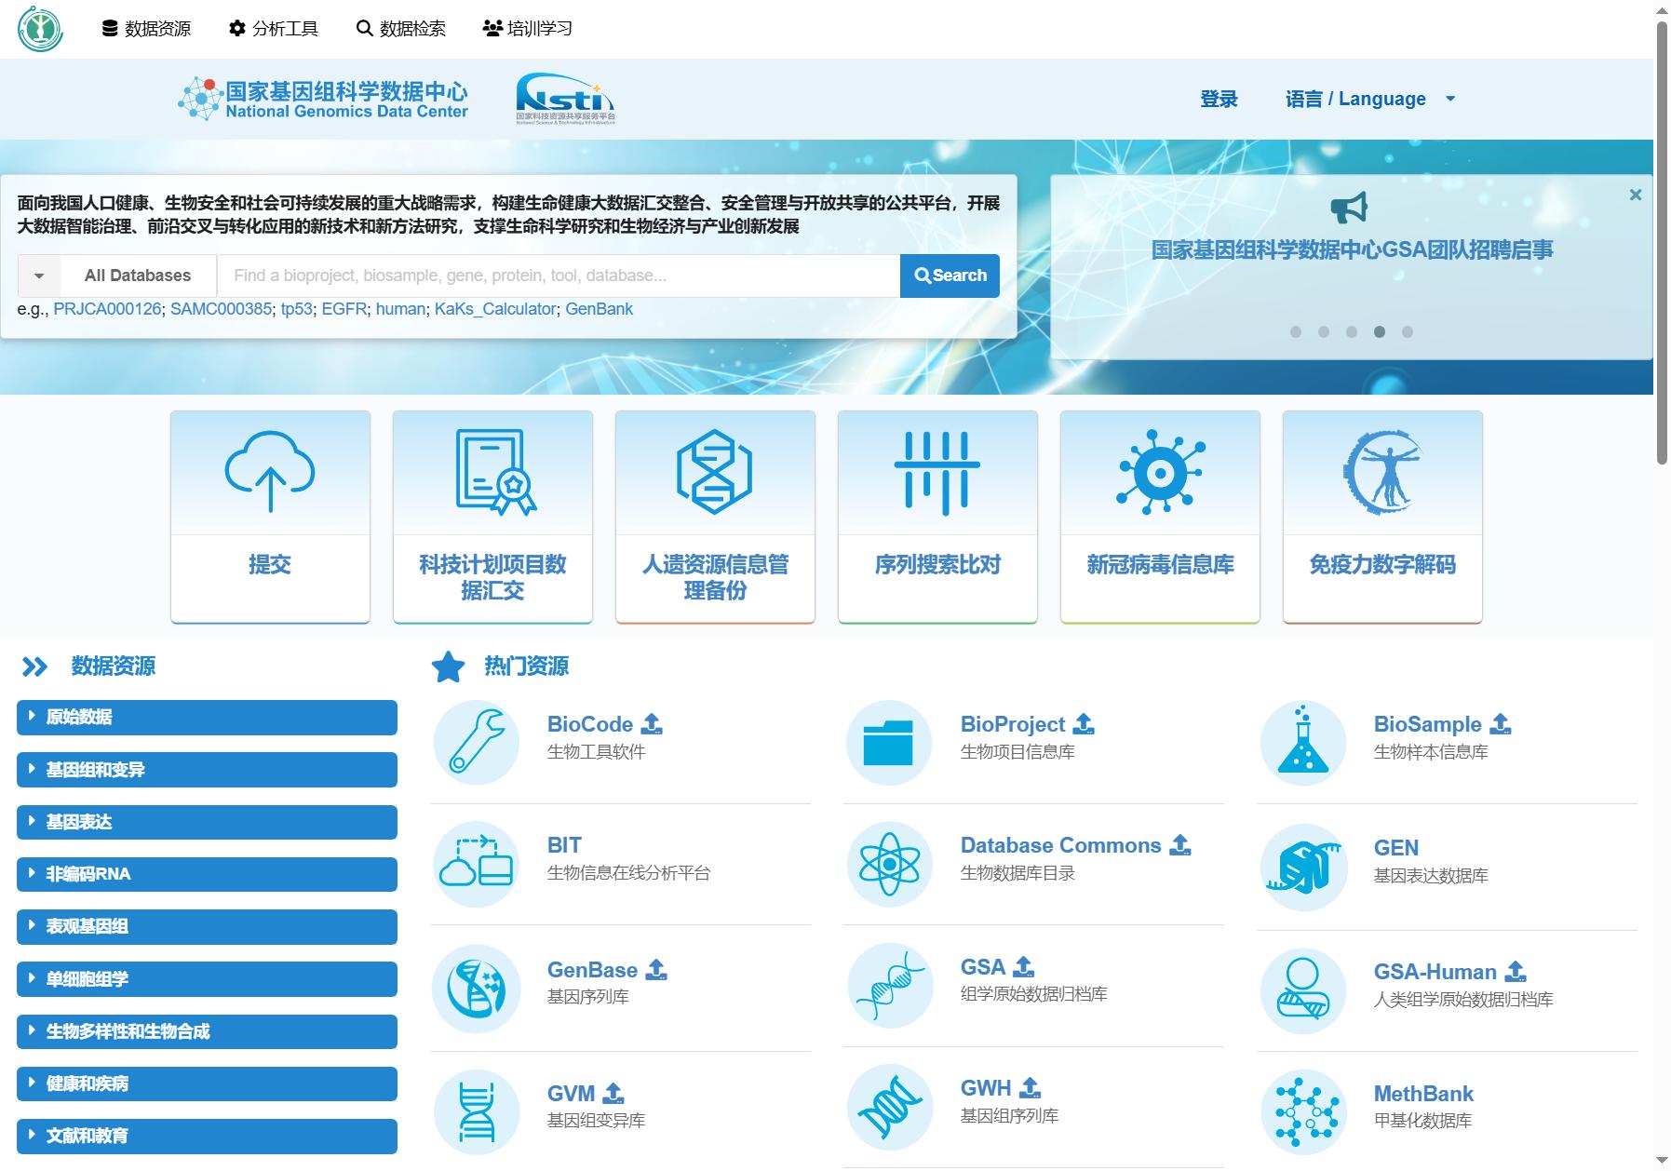Open the KaKs_Calculator example link
This screenshot has height=1171, width=1671.
495,309
